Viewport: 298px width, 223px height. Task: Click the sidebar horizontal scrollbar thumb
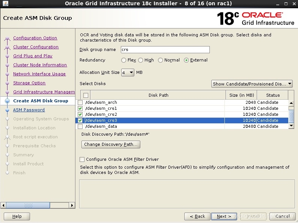(x=28, y=205)
